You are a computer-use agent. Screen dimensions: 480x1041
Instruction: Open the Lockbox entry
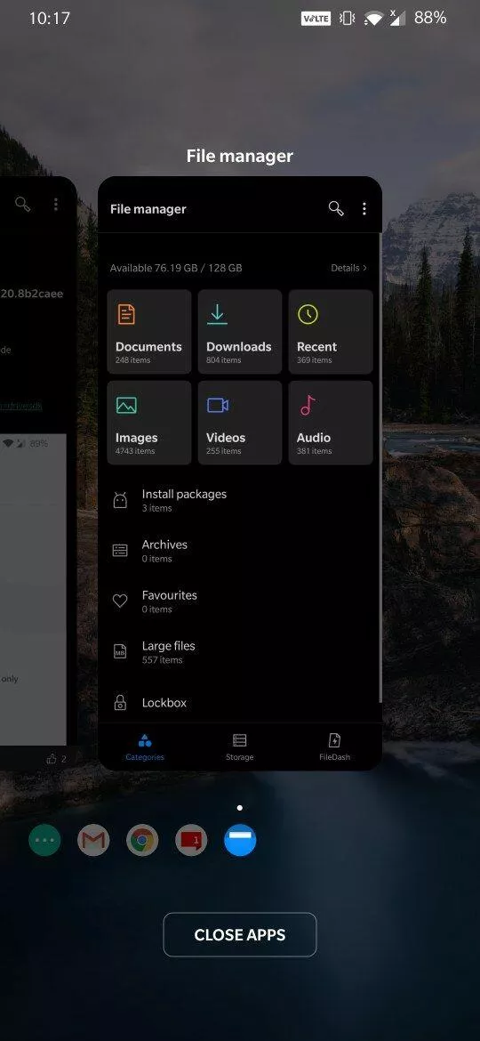239,702
